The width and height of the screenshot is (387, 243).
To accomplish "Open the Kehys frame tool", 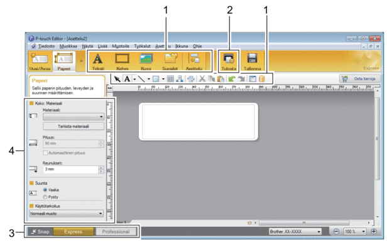I will (x=122, y=59).
